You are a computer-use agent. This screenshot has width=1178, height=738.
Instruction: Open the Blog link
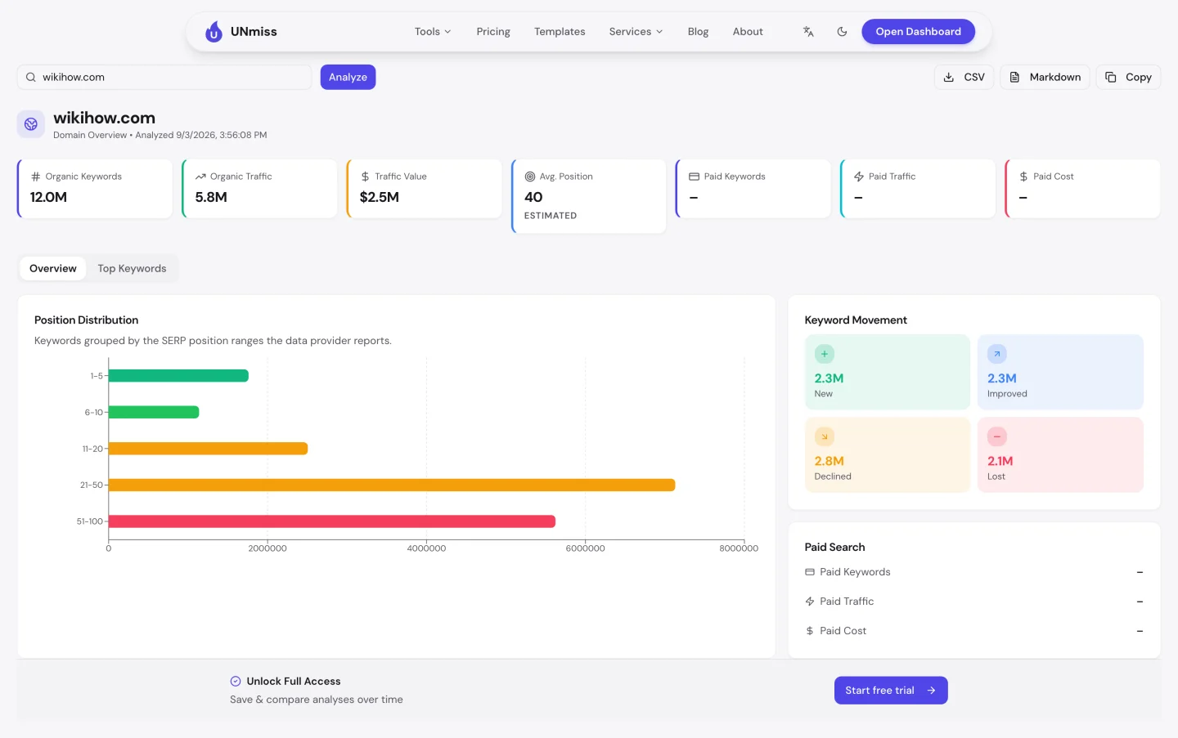698,32
